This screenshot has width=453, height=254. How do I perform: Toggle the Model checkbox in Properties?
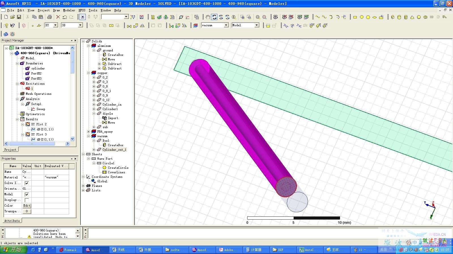[27, 194]
